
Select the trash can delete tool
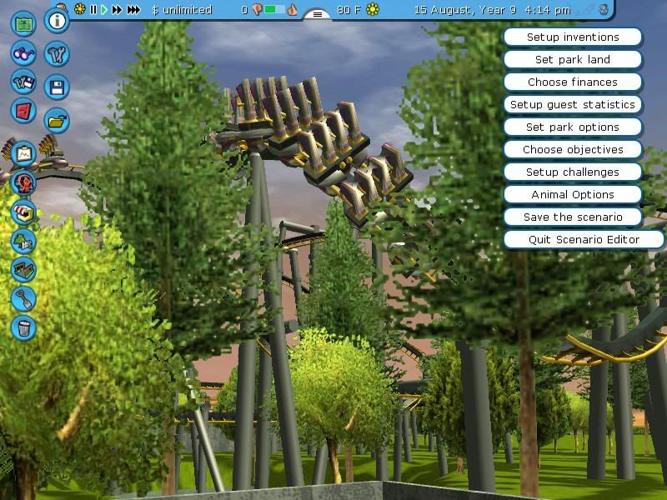23,327
